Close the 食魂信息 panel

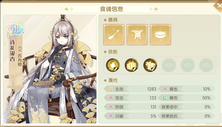[219, 6]
